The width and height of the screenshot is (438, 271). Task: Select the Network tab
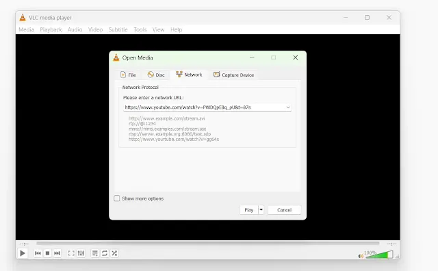pos(189,75)
